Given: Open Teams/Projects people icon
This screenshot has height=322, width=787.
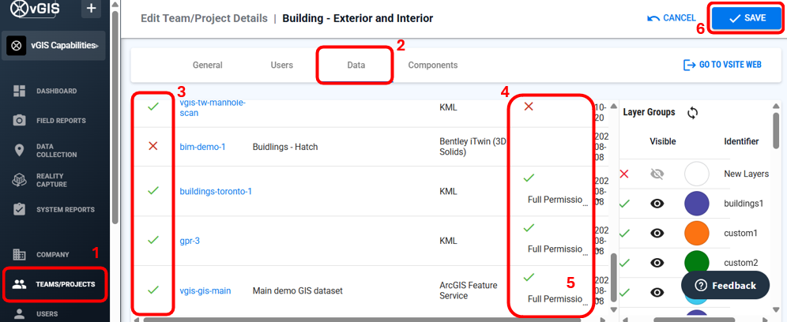Looking at the screenshot, I should pyautogui.click(x=20, y=284).
